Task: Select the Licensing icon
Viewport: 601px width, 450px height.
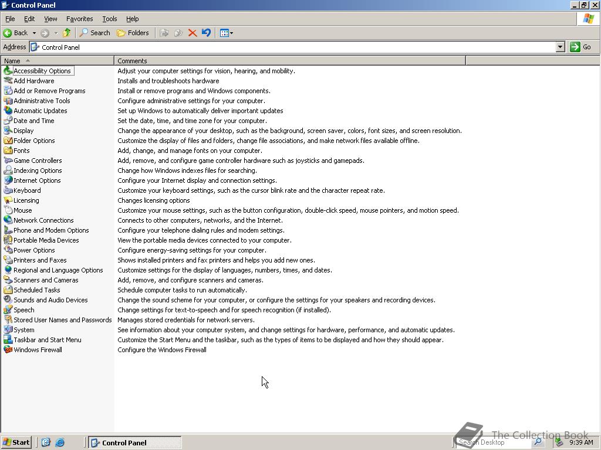Action: (x=8, y=200)
